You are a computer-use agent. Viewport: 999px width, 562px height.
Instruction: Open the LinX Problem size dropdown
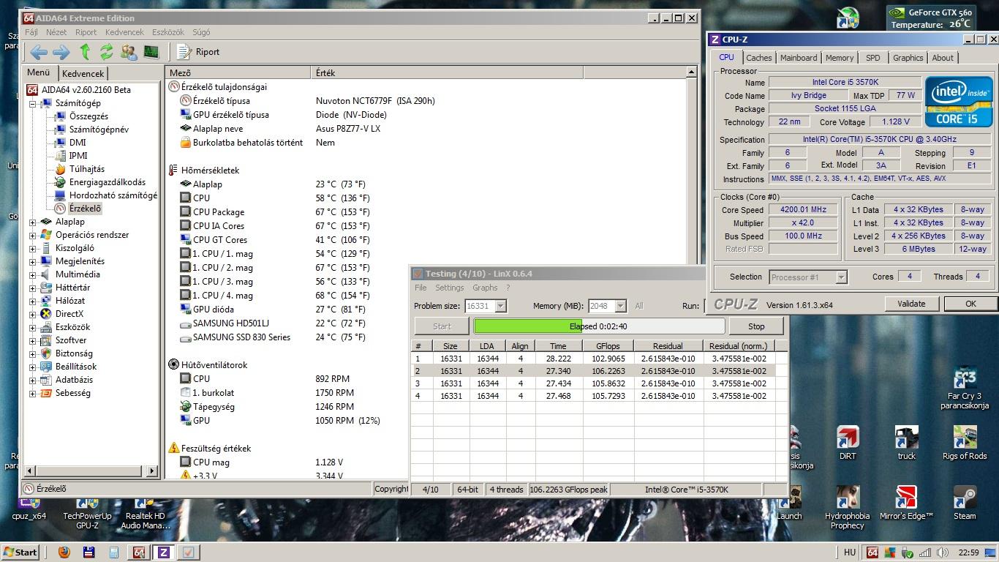click(x=486, y=306)
